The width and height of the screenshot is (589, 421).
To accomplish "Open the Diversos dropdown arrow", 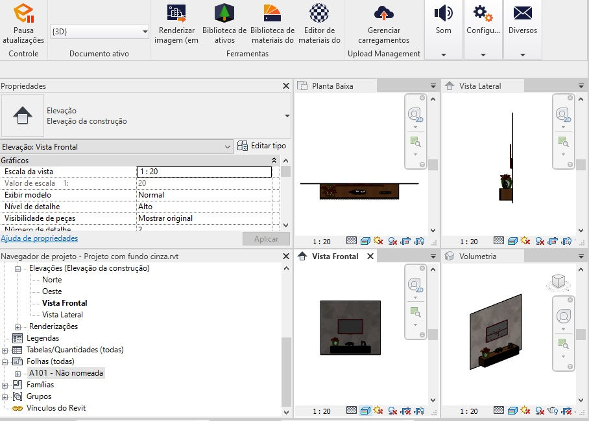I will (x=523, y=55).
